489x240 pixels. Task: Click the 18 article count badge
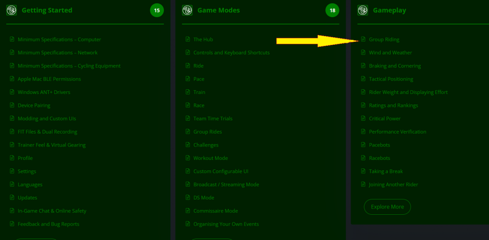click(332, 10)
